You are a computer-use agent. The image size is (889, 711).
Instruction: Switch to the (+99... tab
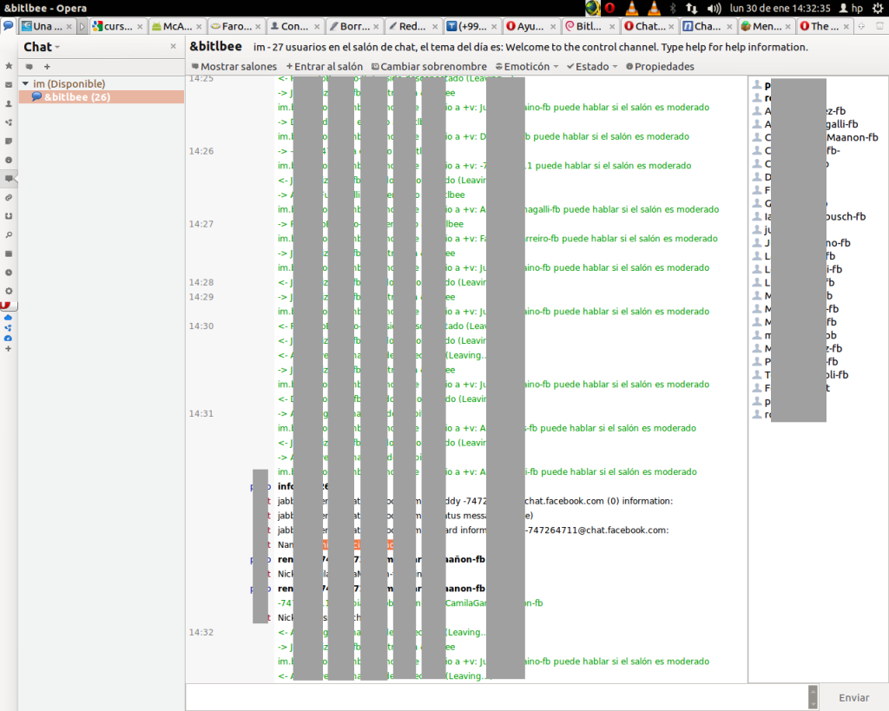point(471,26)
